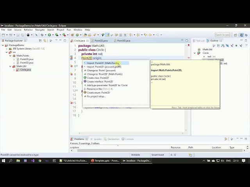Click the Coverage run icon
250x187 pixels.
click(57, 35)
